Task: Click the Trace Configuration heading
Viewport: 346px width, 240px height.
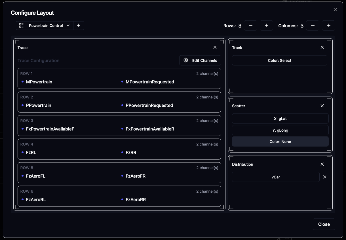Action: [39, 60]
